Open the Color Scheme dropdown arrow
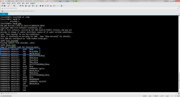Viewport: 180px width, 97px height. pos(31,6)
